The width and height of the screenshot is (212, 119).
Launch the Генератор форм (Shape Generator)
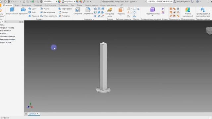(110, 12)
